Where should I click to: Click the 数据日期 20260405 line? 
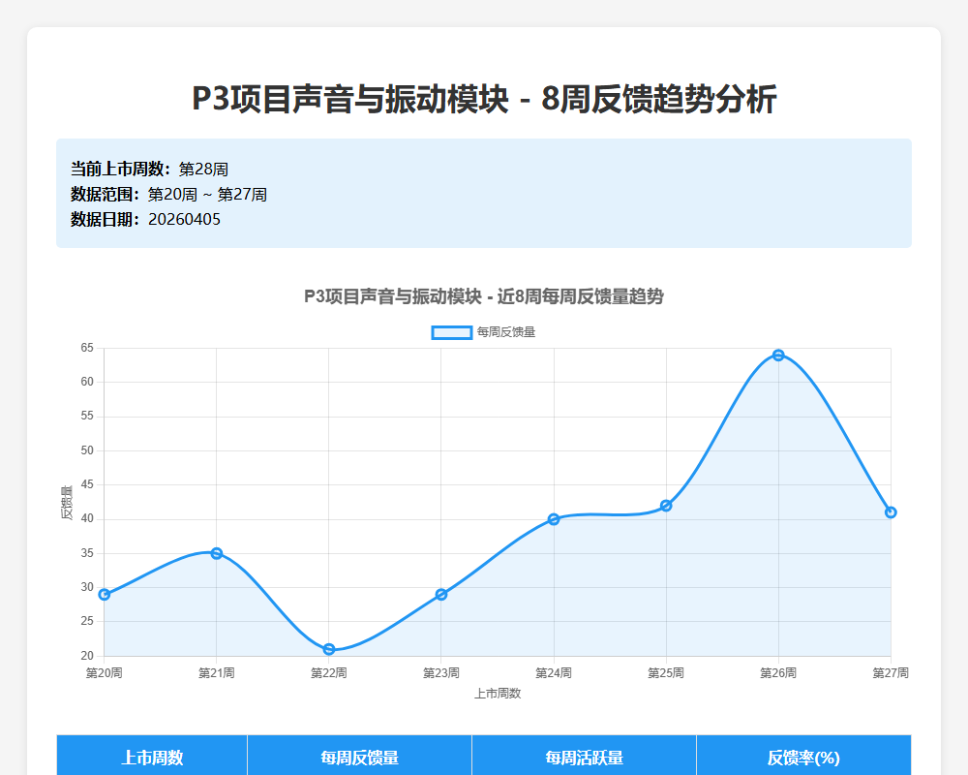145,219
